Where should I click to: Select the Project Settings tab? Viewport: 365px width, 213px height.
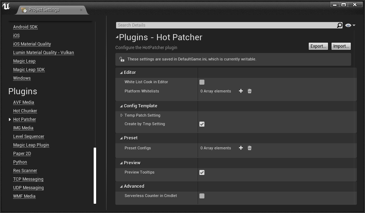coord(44,10)
